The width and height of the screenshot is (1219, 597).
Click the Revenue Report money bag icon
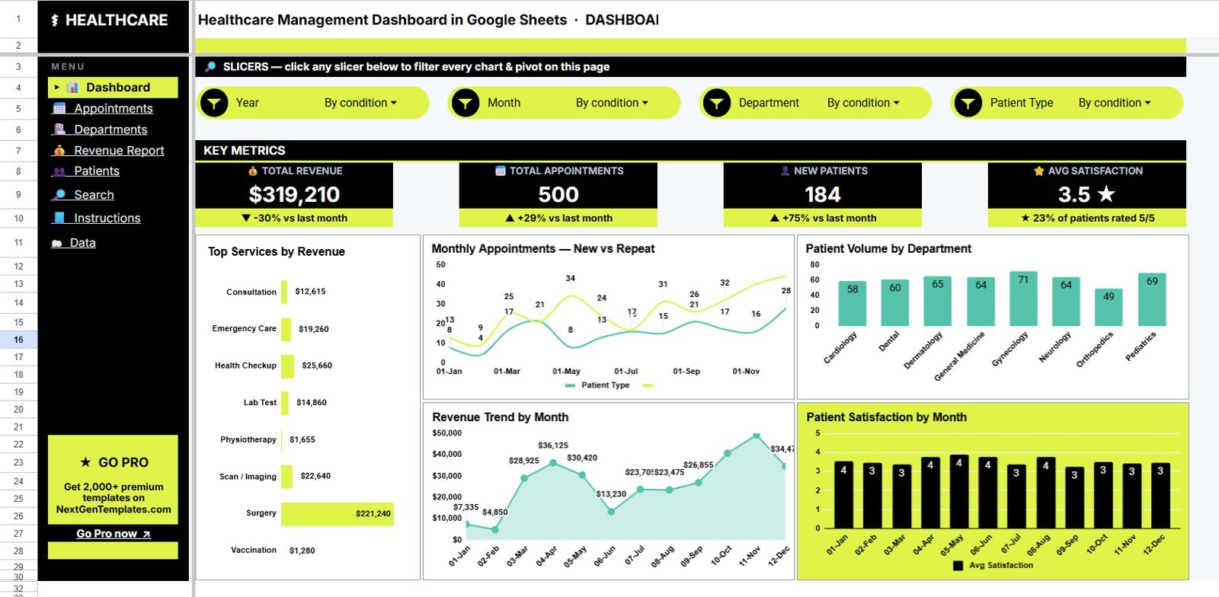coord(59,151)
